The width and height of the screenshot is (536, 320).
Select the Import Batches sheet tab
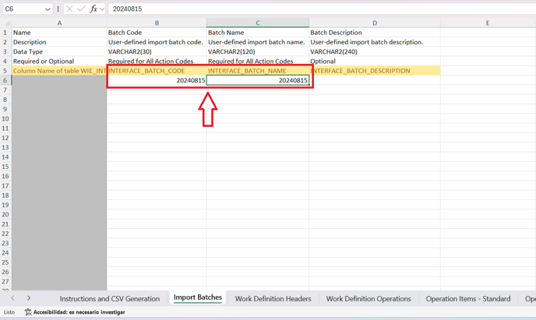tap(198, 297)
